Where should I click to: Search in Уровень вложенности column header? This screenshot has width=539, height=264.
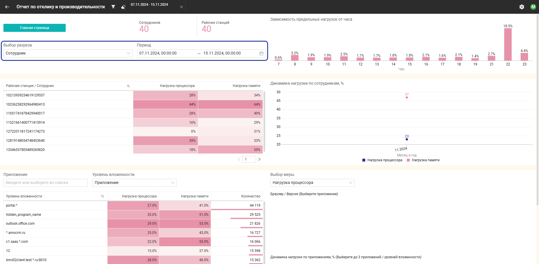[103, 196]
